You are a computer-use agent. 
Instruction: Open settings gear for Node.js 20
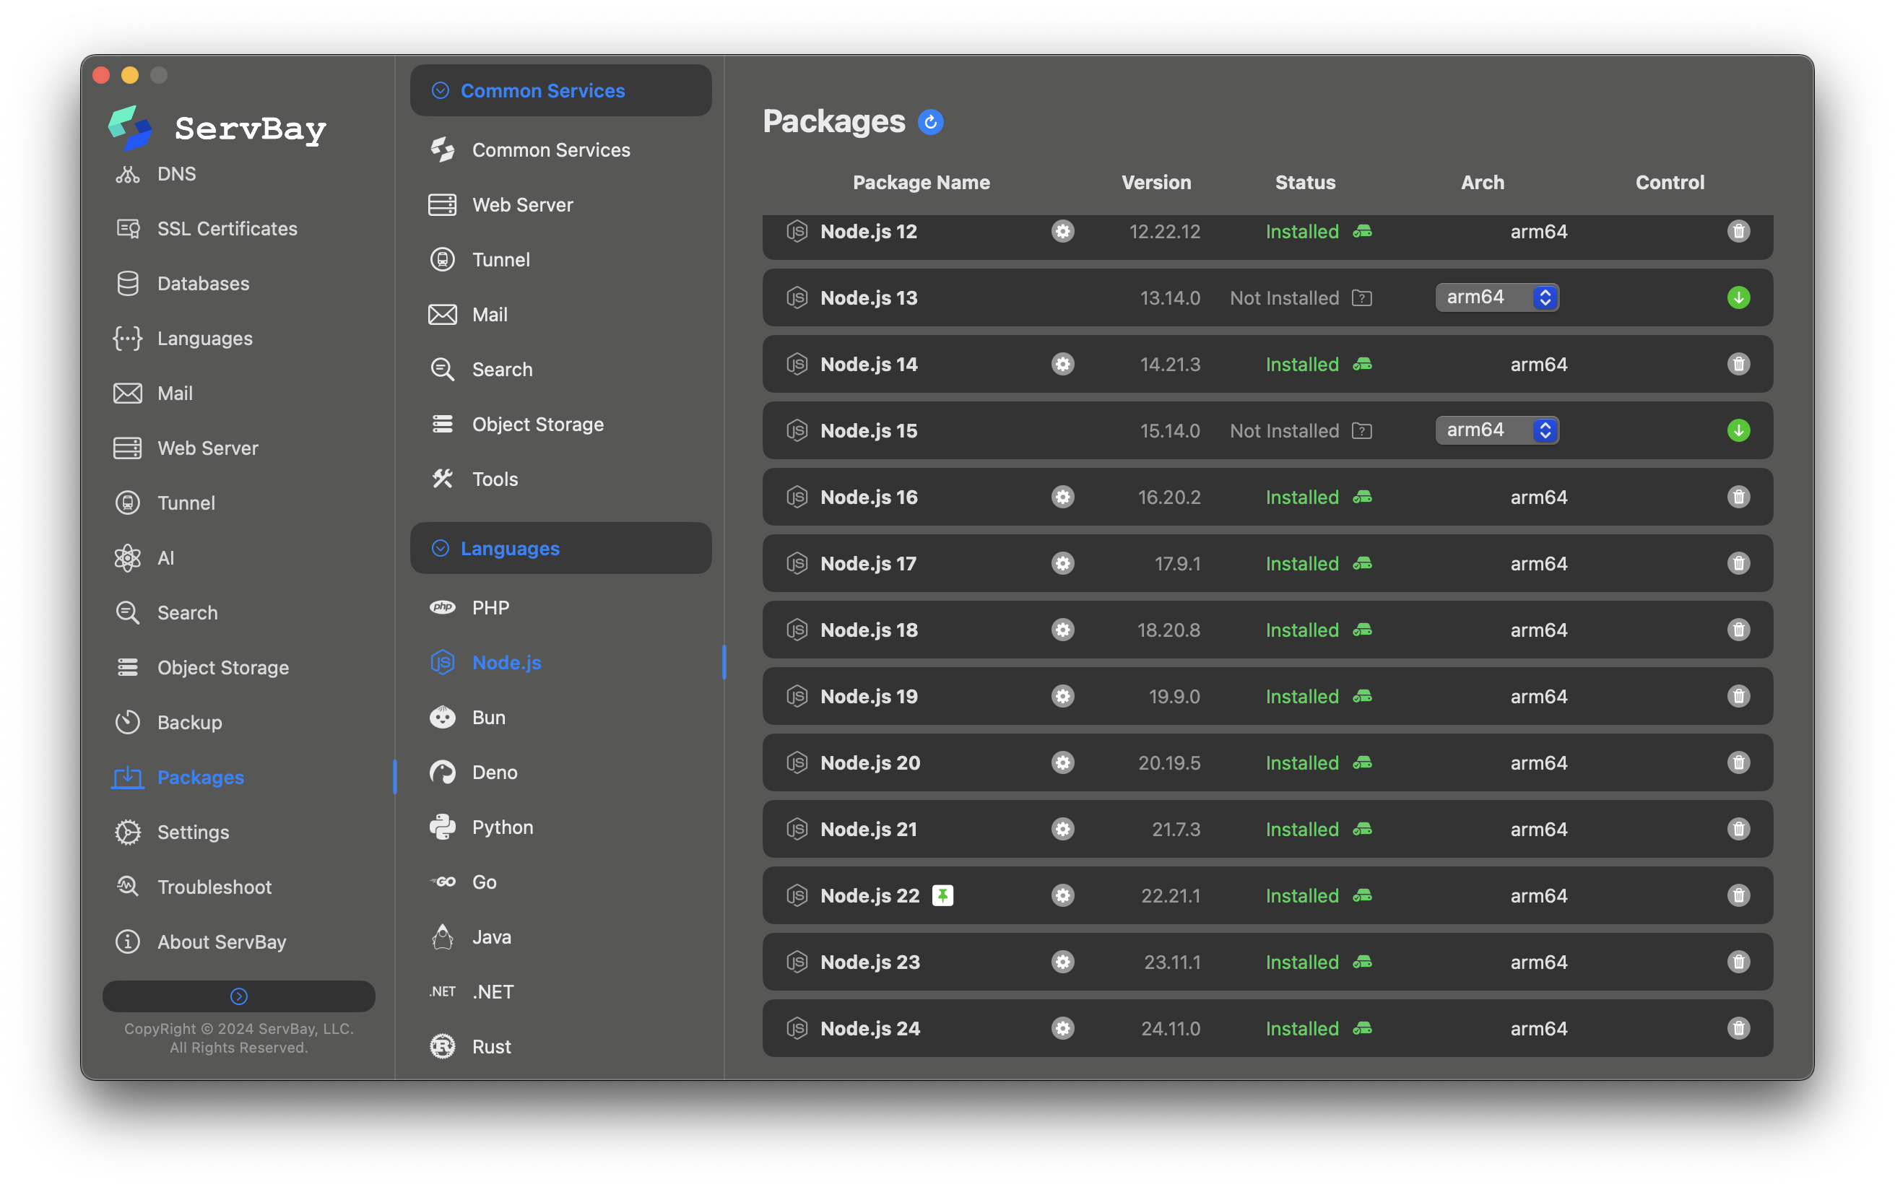1062,762
